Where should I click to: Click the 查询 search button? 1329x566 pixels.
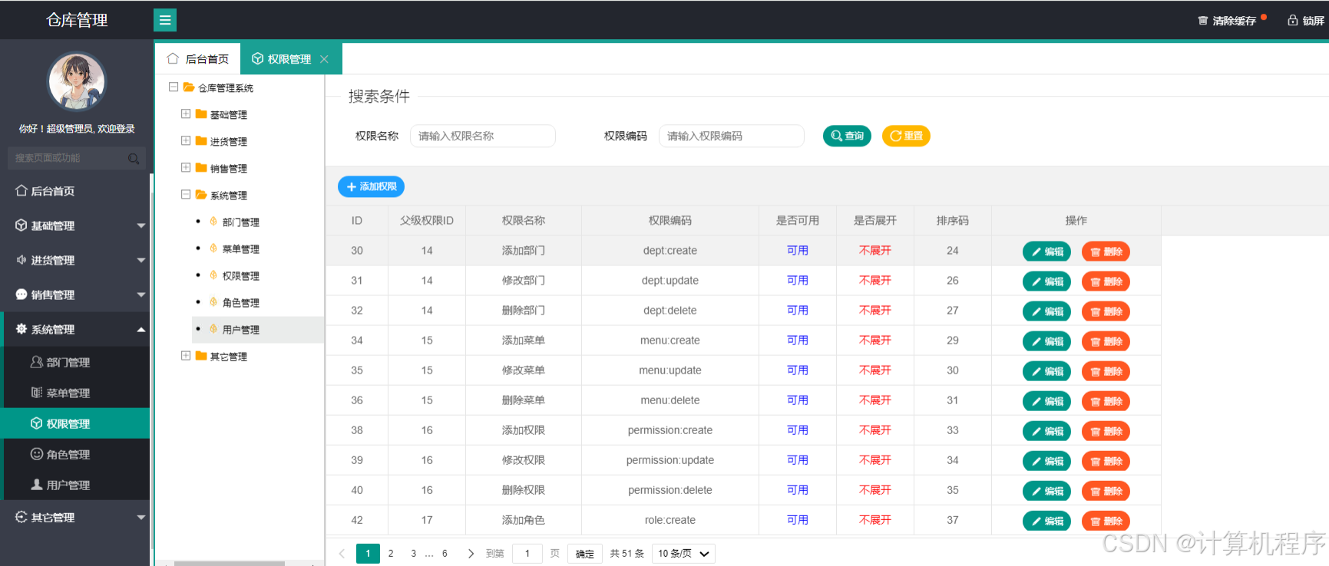pos(847,136)
